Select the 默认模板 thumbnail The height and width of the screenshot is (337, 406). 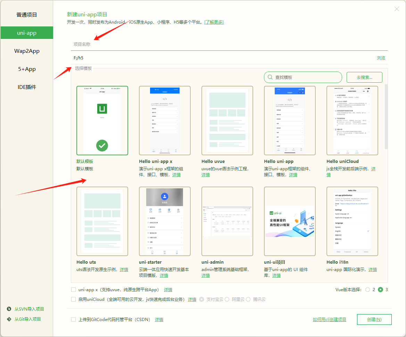[x=102, y=121]
